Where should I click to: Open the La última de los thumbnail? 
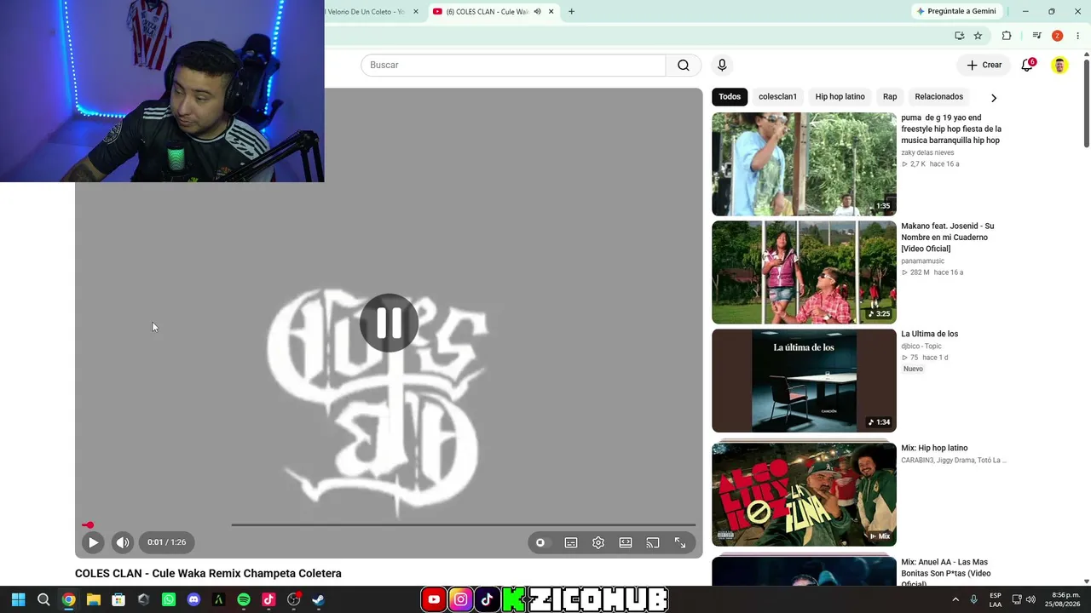pyautogui.click(x=804, y=381)
